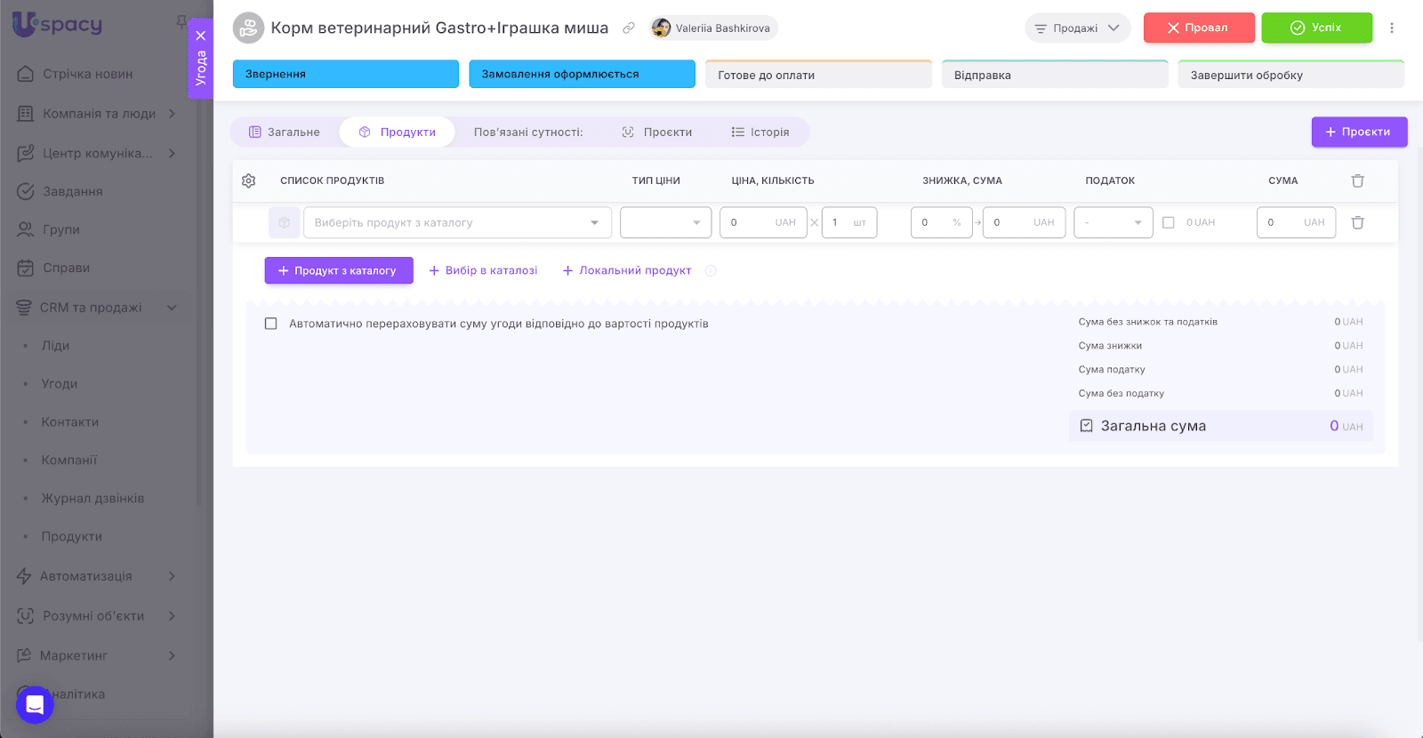Screen dimensions: 1423x738
Task: Open the tax rate dropdown
Action: pyautogui.click(x=1113, y=222)
